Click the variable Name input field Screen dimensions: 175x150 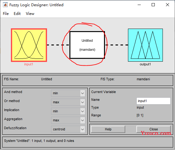tap(154, 101)
